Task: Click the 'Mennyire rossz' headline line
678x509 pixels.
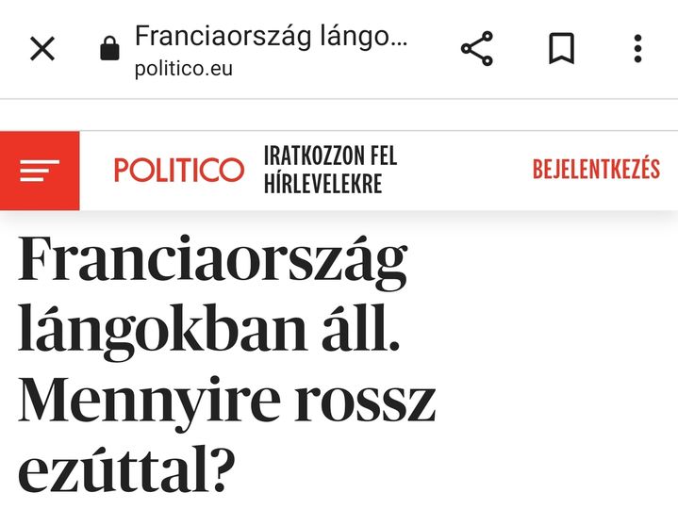Action: click(226, 399)
